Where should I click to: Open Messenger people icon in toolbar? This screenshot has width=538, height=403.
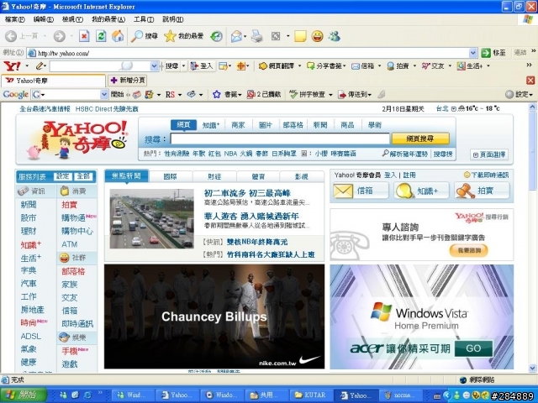point(335,36)
